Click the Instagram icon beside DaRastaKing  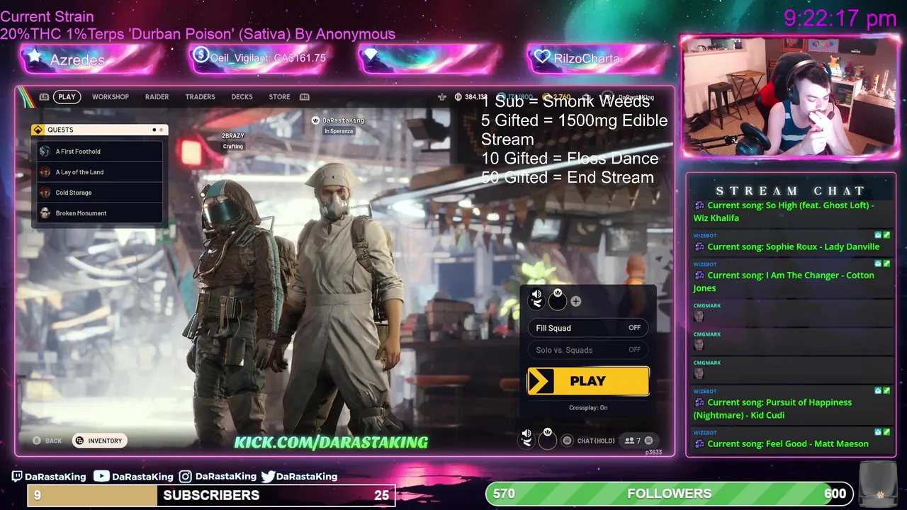(x=185, y=477)
